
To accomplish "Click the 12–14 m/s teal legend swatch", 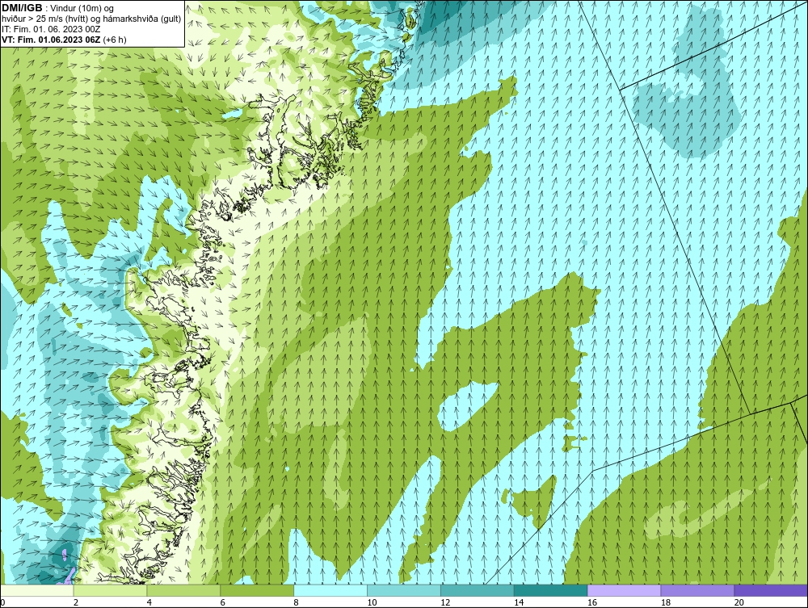I will [x=478, y=590].
